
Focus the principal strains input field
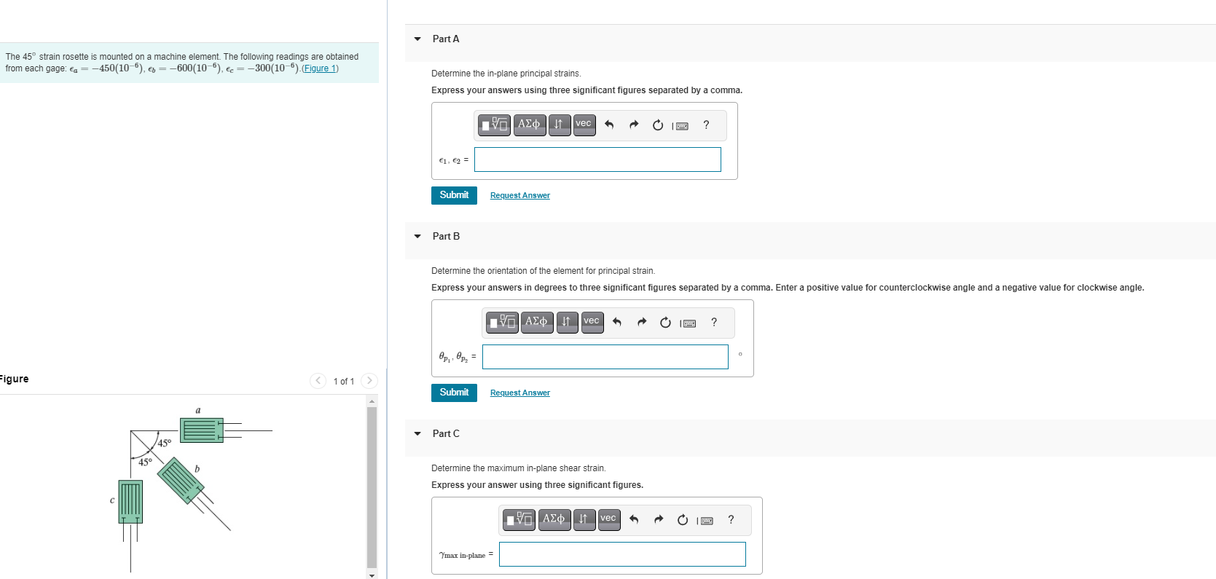coord(597,159)
